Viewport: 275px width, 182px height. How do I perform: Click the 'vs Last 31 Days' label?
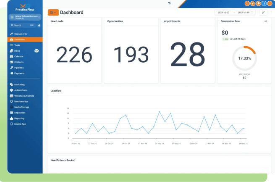point(238,39)
